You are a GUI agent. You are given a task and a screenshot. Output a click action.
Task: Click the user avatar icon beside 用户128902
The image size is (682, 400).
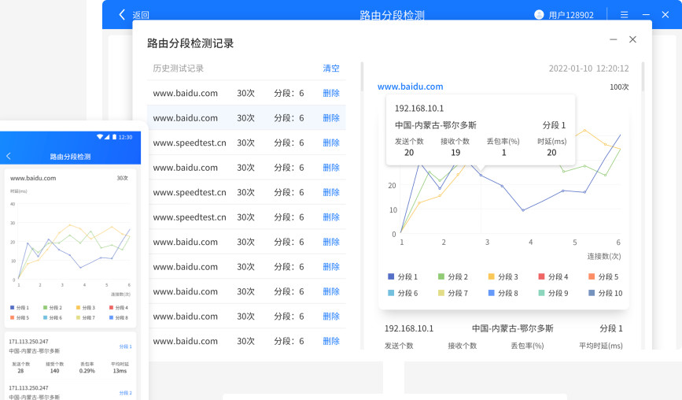tap(539, 14)
